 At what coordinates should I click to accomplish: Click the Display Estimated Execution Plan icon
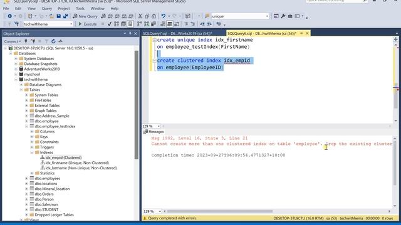click(x=117, y=24)
